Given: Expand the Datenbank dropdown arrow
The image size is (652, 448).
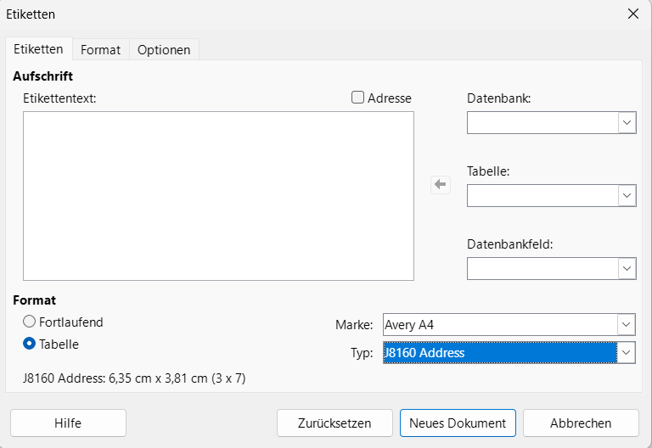Looking at the screenshot, I should tap(627, 123).
